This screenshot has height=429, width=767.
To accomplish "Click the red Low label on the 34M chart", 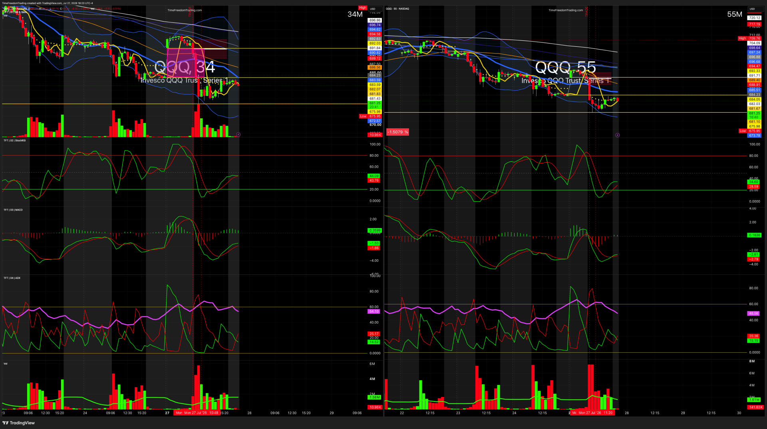I will pyautogui.click(x=363, y=116).
